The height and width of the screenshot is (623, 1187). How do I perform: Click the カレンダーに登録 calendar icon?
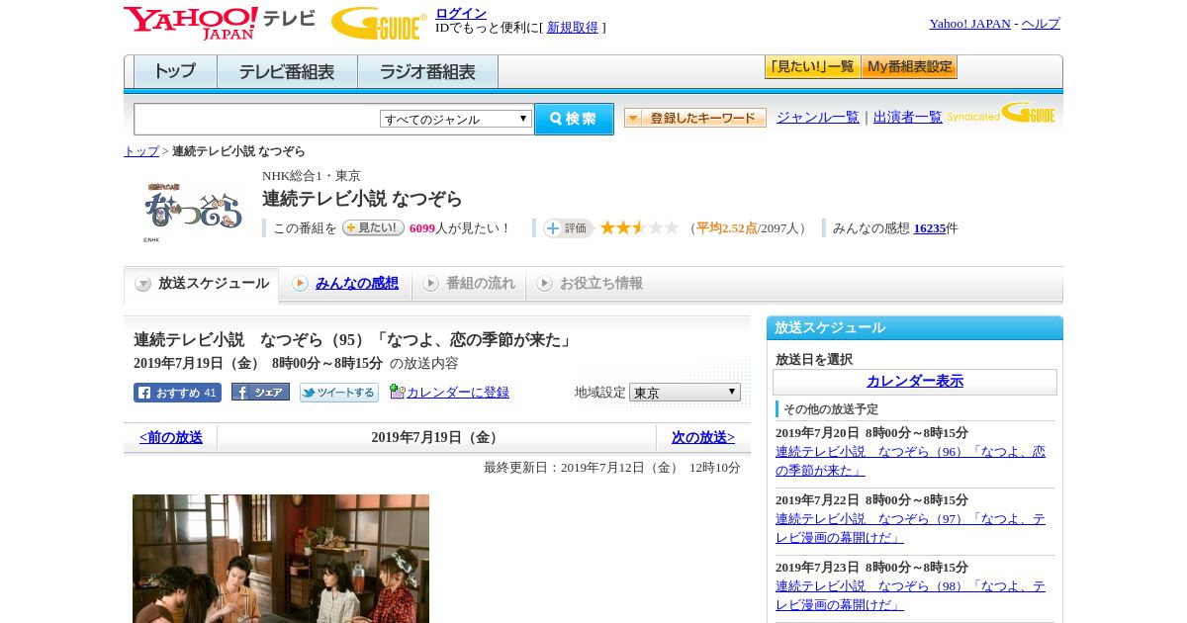click(x=398, y=392)
